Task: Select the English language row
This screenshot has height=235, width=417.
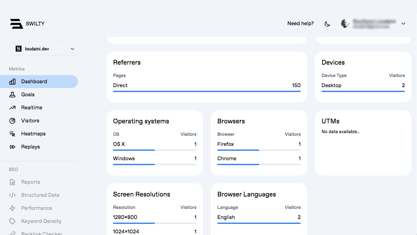Action: coord(259,219)
